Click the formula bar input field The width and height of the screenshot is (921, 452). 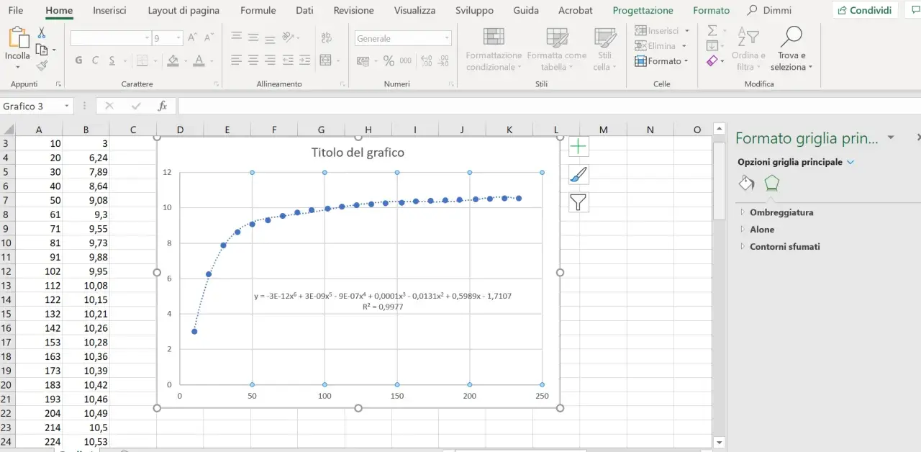click(x=549, y=106)
